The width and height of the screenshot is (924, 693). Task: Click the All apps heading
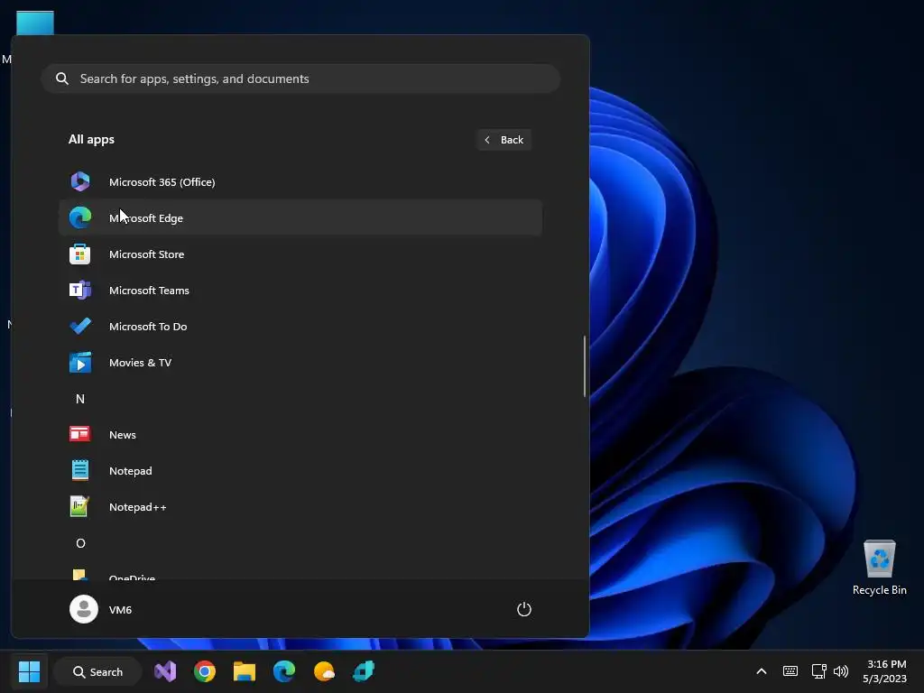coord(91,140)
